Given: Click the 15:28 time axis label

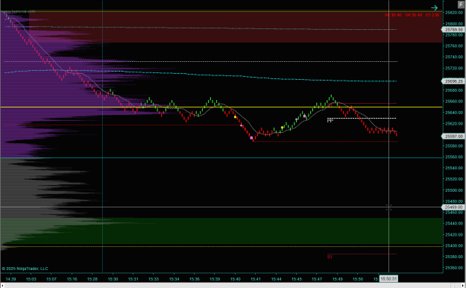Looking at the screenshot, I should [92, 279].
